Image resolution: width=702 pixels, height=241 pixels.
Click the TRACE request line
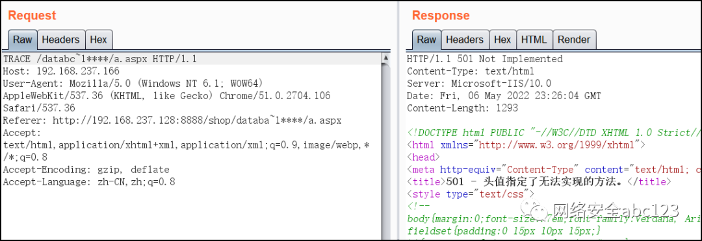(100, 60)
